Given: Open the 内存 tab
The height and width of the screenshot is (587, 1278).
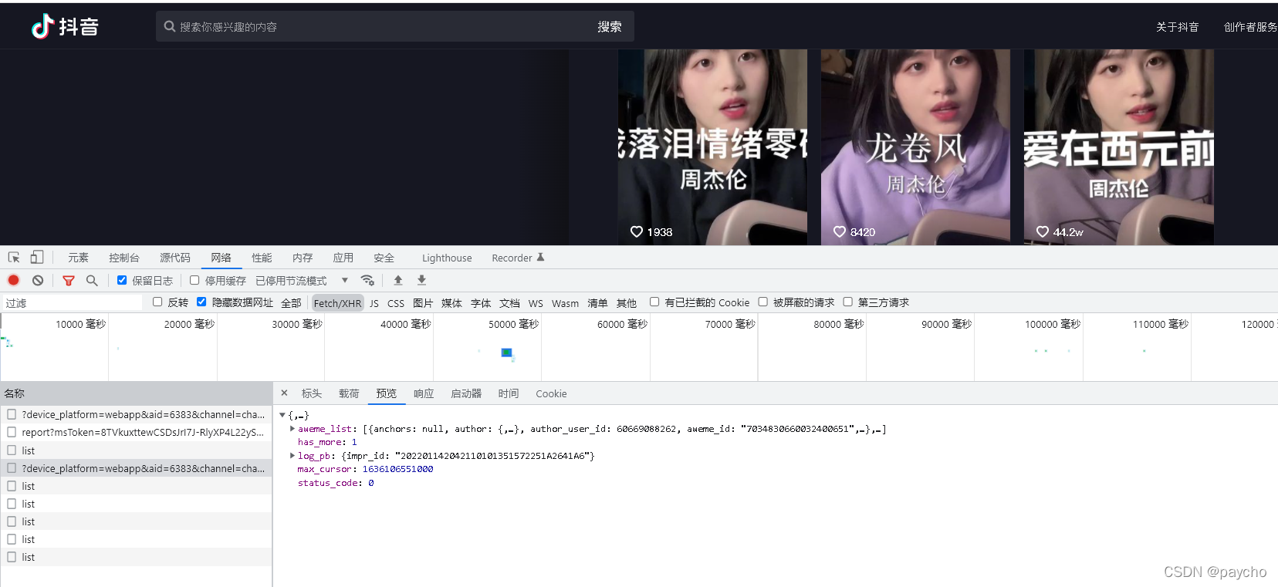Looking at the screenshot, I should click(x=303, y=258).
